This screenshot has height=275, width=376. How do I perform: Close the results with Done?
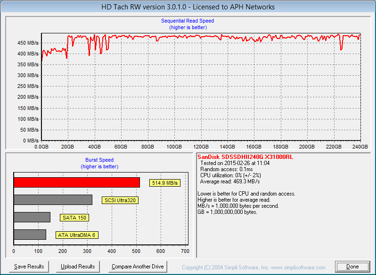tap(352, 267)
